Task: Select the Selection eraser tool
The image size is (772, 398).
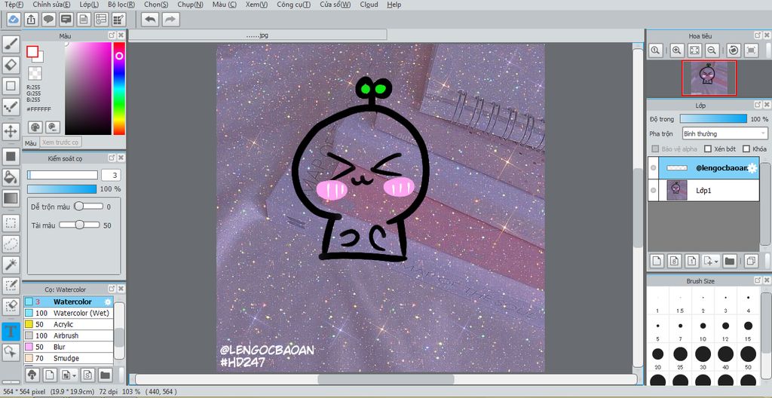Action: [11, 306]
